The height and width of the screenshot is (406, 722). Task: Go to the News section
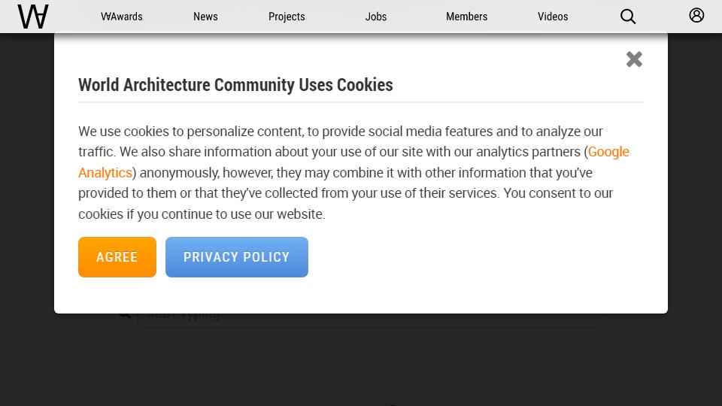205,17
